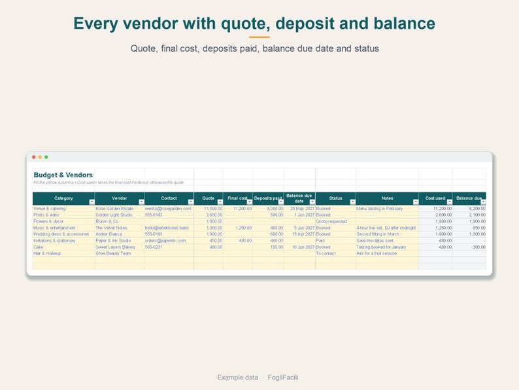Screen dimensions: 519x390
Task: Select the 'Cake' category cell
Action: click(63, 247)
